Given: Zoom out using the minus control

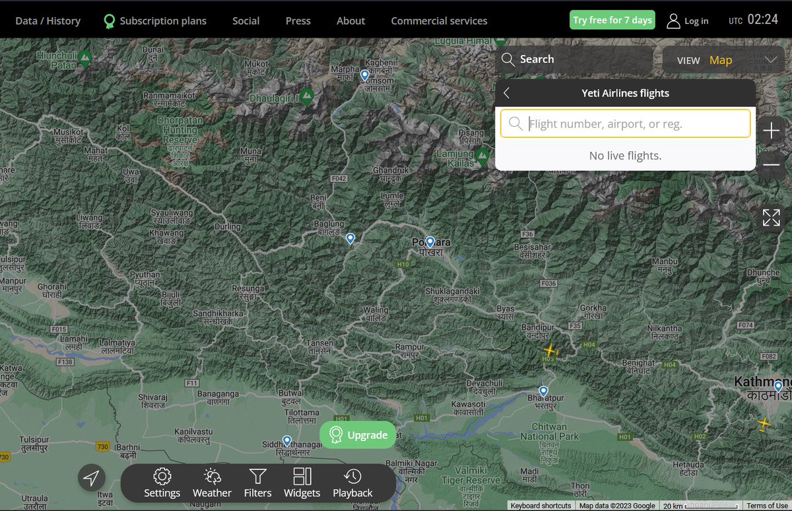Looking at the screenshot, I should [x=771, y=164].
